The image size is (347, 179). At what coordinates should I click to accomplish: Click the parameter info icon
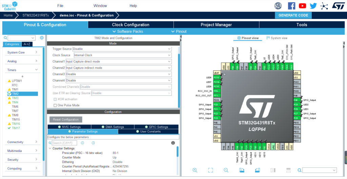point(173,143)
